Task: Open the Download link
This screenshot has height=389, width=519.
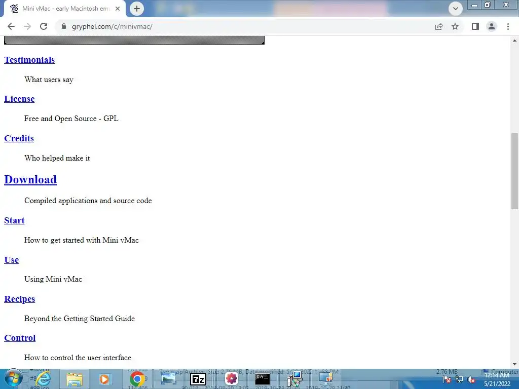Action: 30,180
